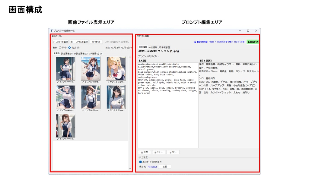309x183 pixels.
Task: Click the 翻訳使用量 usage text
Action: [220, 42]
